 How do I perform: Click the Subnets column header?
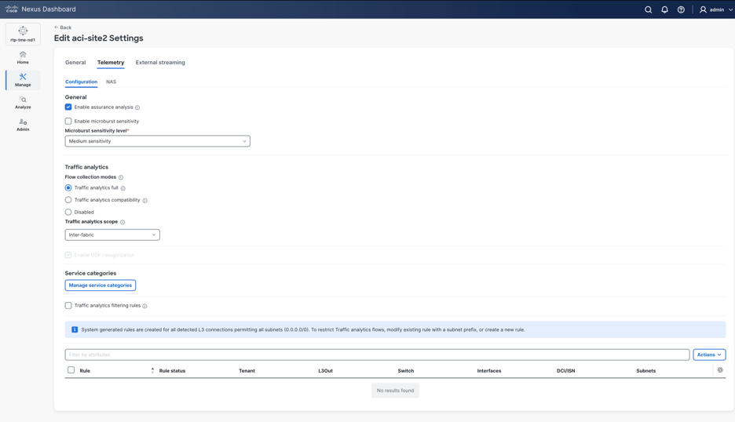click(x=646, y=370)
